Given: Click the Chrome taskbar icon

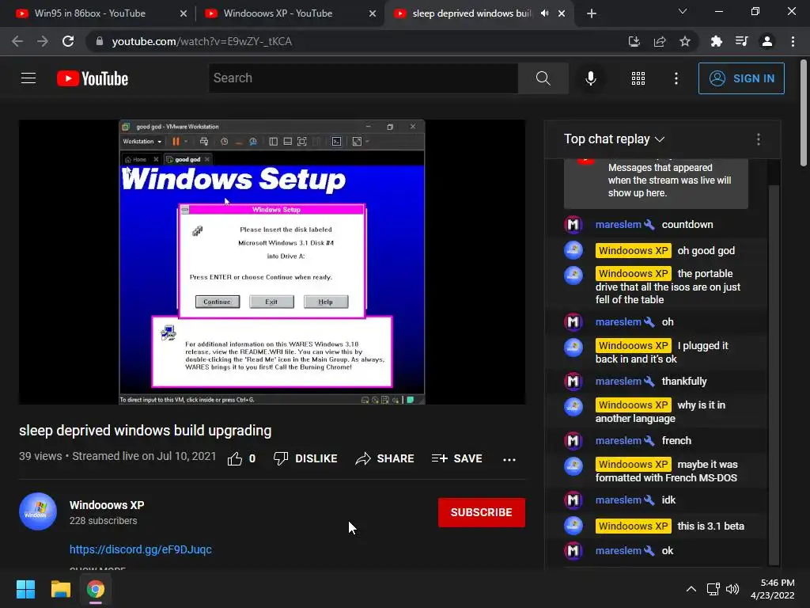Looking at the screenshot, I should pos(96,589).
